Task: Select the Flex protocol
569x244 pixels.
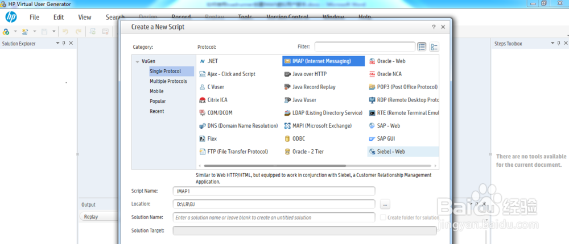Action: point(208,138)
